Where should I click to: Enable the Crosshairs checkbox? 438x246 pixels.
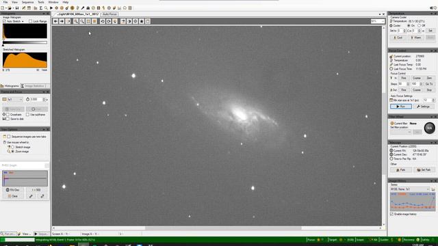(x=8, y=115)
